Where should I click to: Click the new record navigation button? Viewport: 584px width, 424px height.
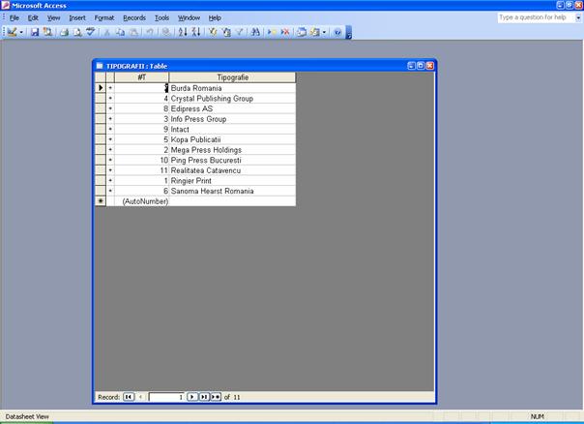click(x=216, y=397)
